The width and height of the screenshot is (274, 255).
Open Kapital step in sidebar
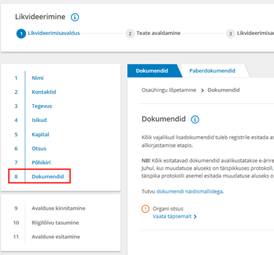(x=41, y=135)
